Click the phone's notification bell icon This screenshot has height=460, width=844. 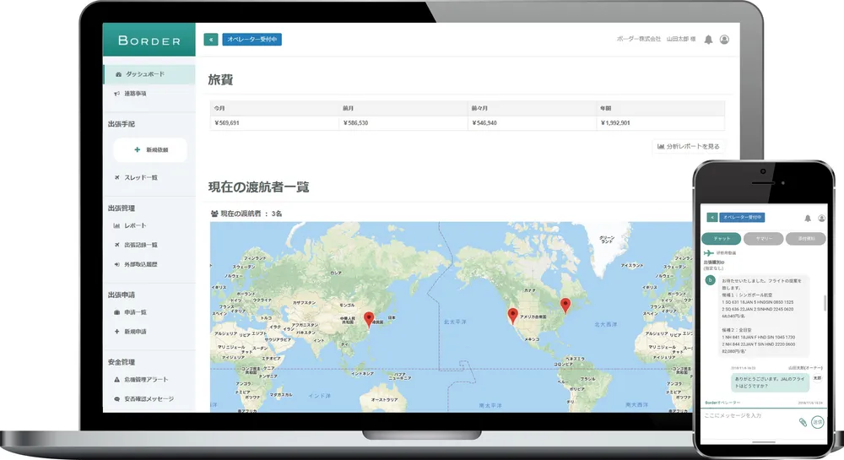(x=808, y=218)
